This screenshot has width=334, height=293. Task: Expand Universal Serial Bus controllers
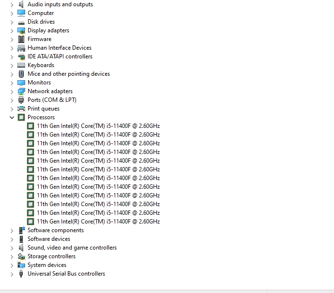tap(12, 274)
